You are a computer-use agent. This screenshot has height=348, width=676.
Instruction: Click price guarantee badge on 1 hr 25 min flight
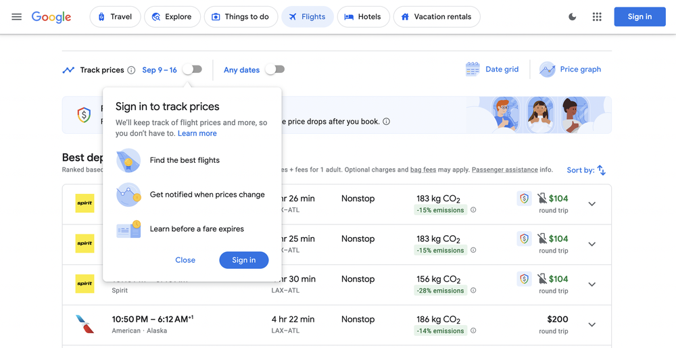(525, 239)
